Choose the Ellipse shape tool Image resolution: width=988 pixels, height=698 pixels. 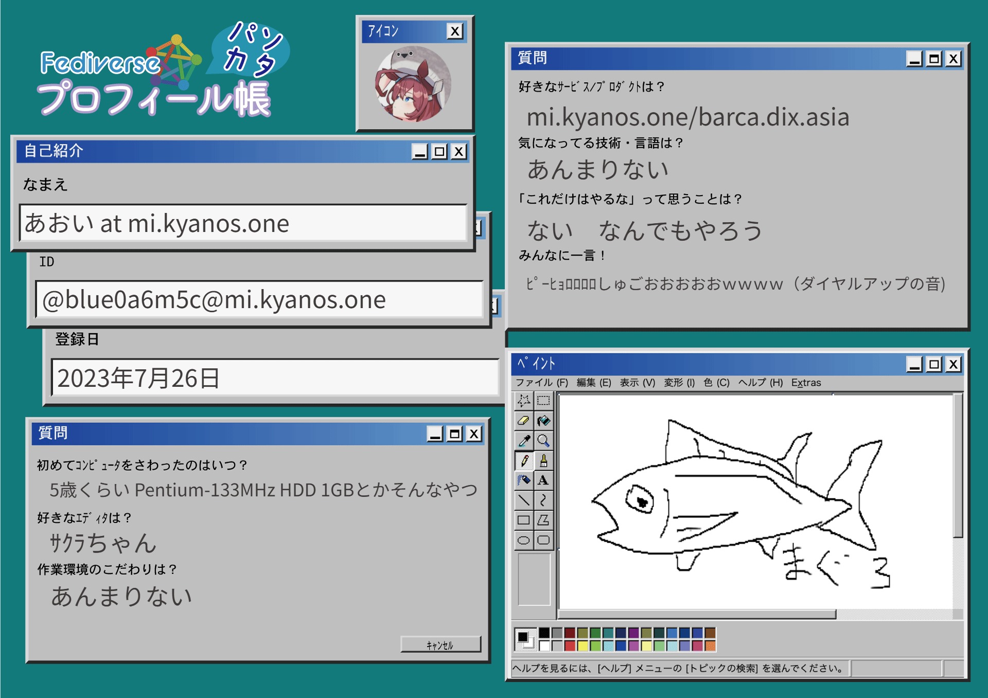(523, 540)
